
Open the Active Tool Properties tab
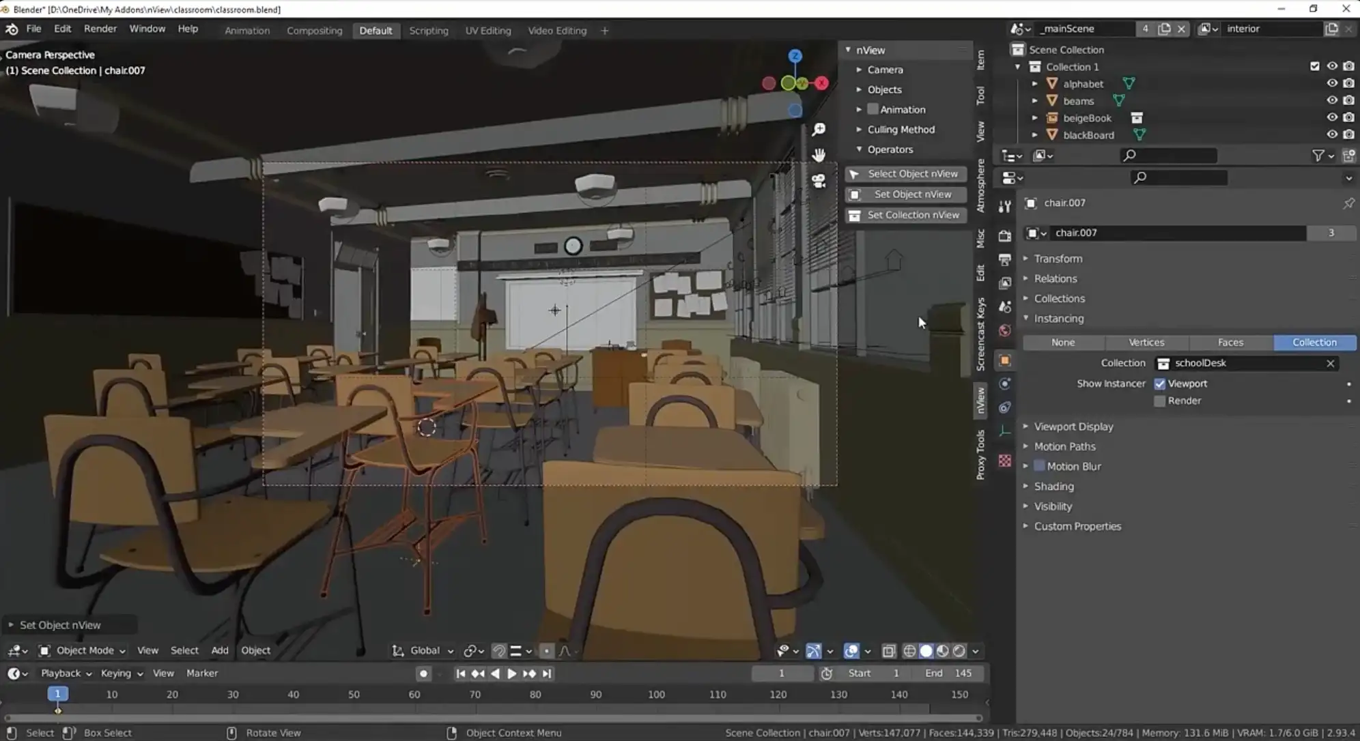point(1004,207)
